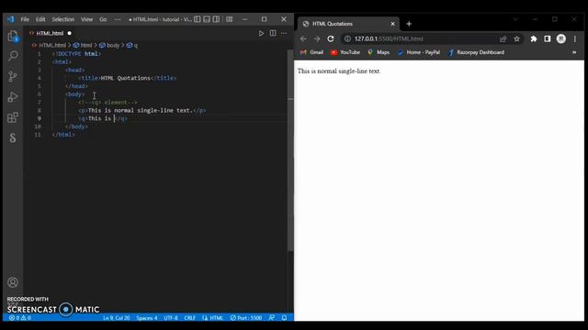Open notifications bell in status bar
Image resolution: width=588 pixels, height=330 pixels.
(284, 318)
